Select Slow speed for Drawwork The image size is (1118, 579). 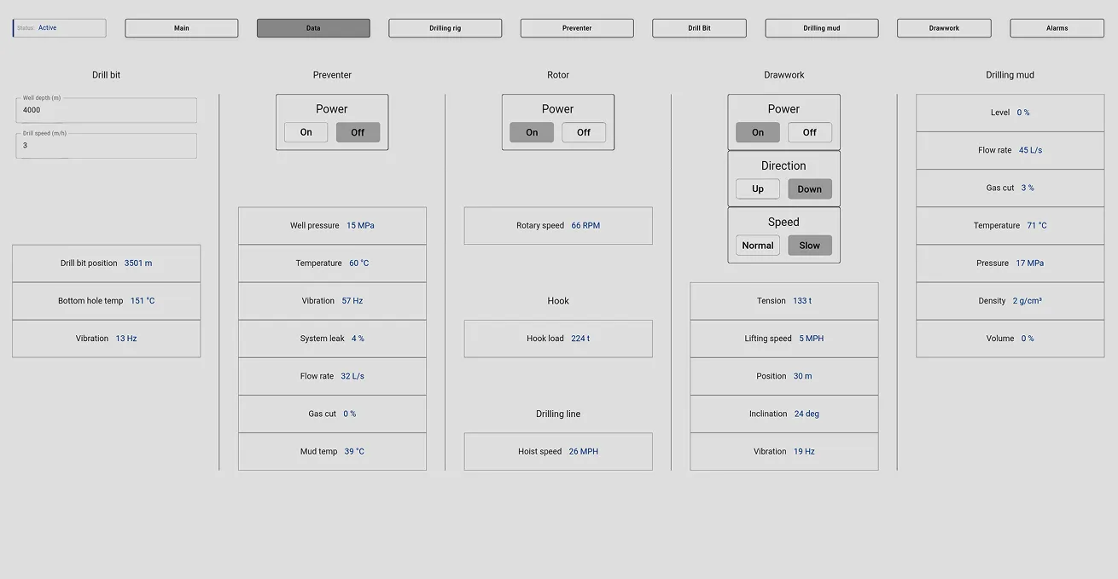[x=809, y=245]
